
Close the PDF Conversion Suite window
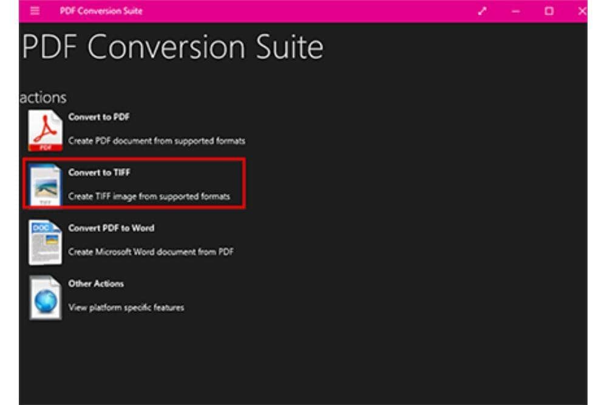582,11
